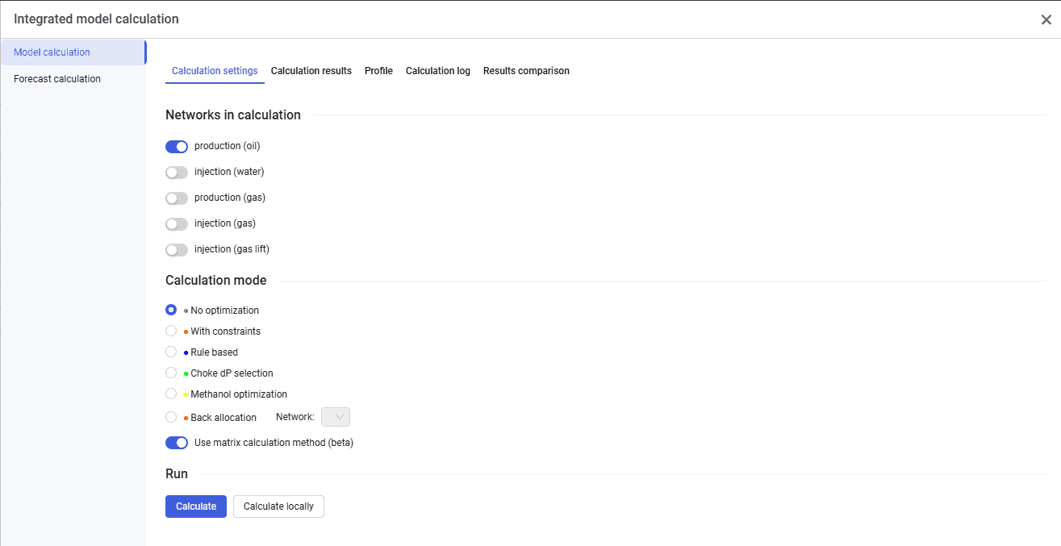Toggle the production (oil) network switch
This screenshot has width=1061, height=546.
(x=177, y=146)
